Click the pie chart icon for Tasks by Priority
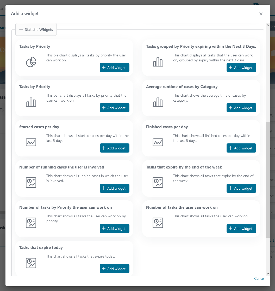 pos(31,62)
